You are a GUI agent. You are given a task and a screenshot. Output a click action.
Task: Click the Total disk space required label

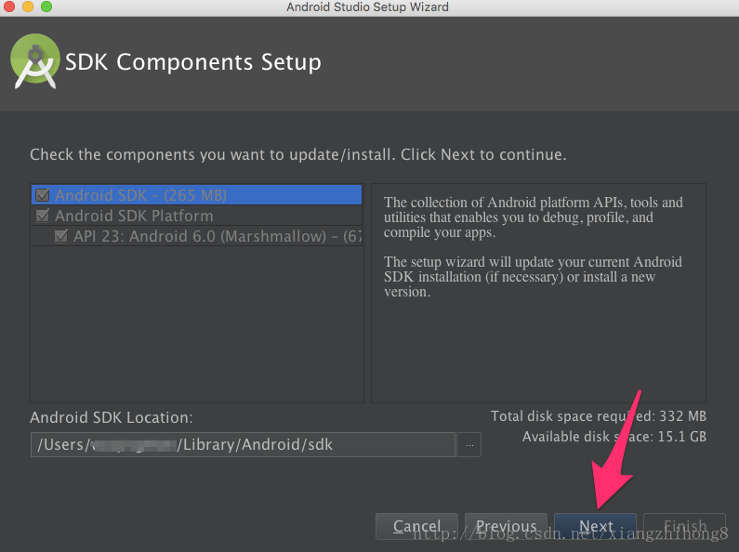598,416
